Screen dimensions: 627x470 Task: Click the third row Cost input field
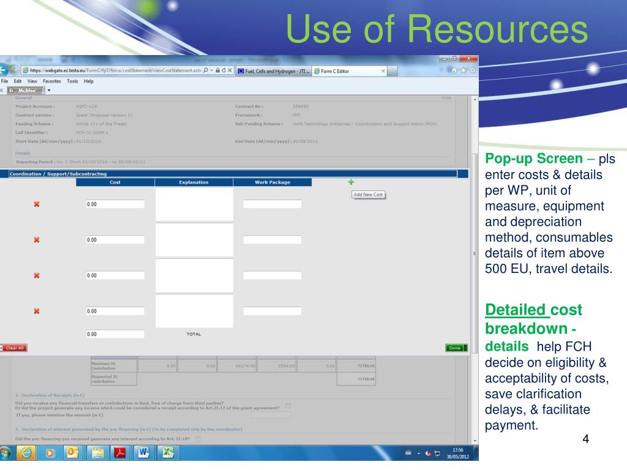click(115, 275)
